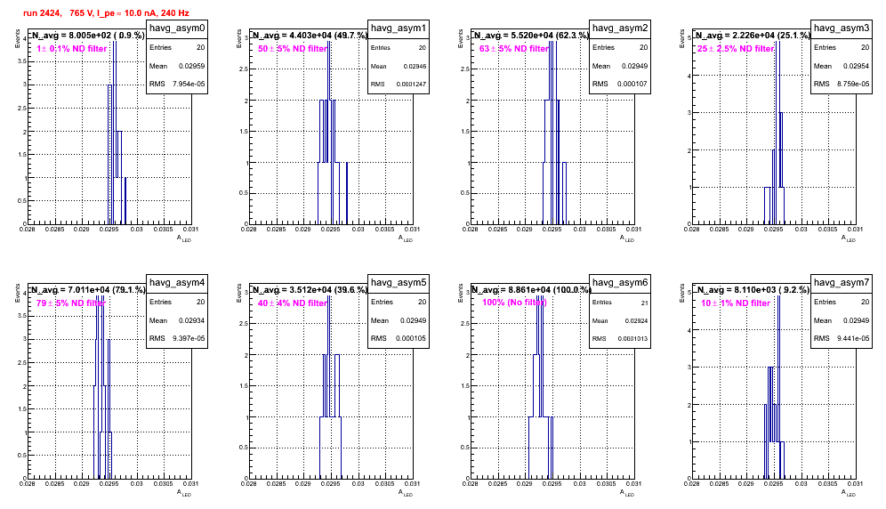886x509 pixels.
Task: Click 'N_avg = 5.520e+04' header text
Action: pos(513,35)
